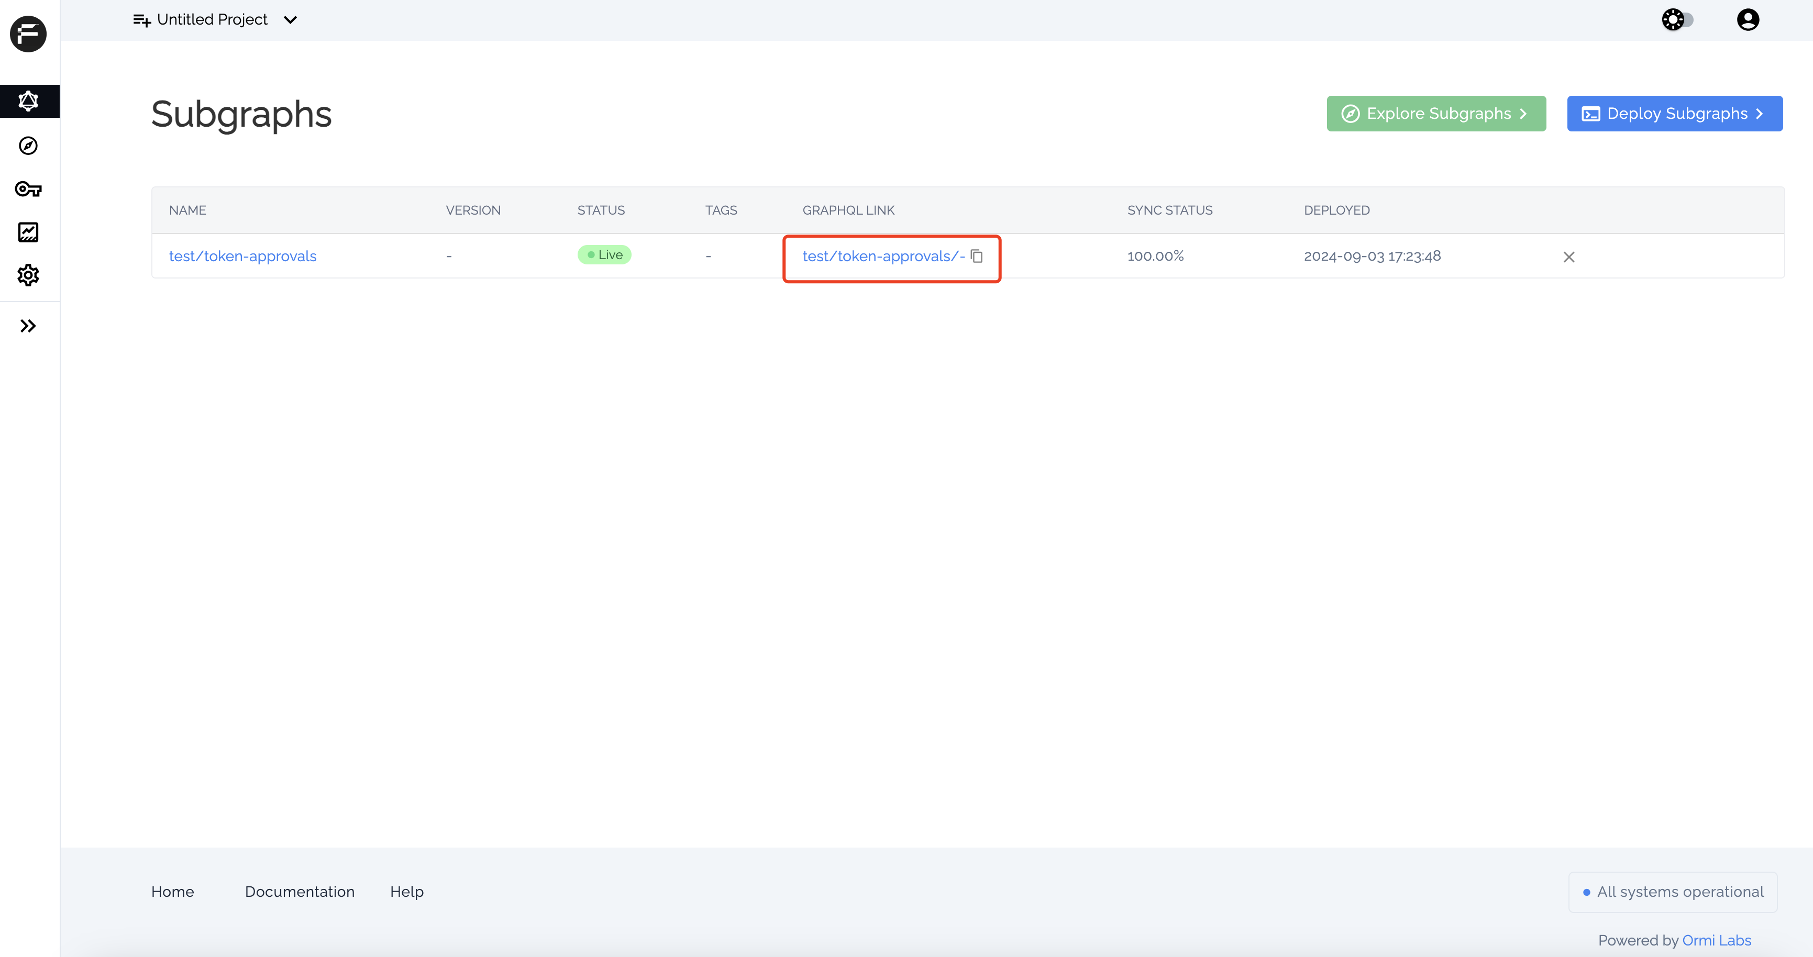1813x957 pixels.
Task: Open the Home footer link
Action: pos(172,892)
